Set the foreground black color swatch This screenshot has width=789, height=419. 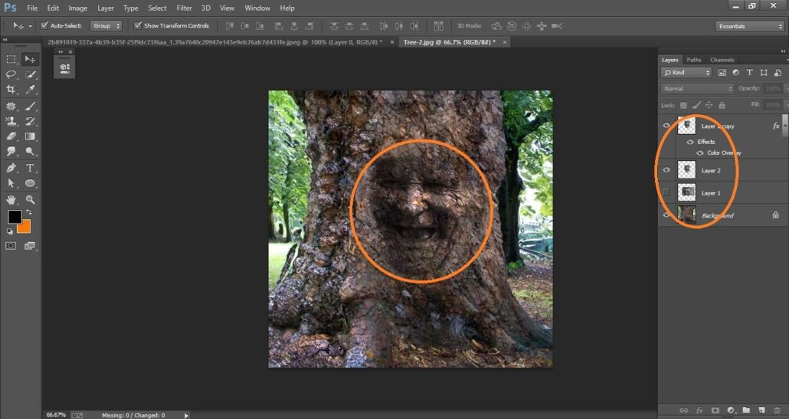click(x=15, y=217)
